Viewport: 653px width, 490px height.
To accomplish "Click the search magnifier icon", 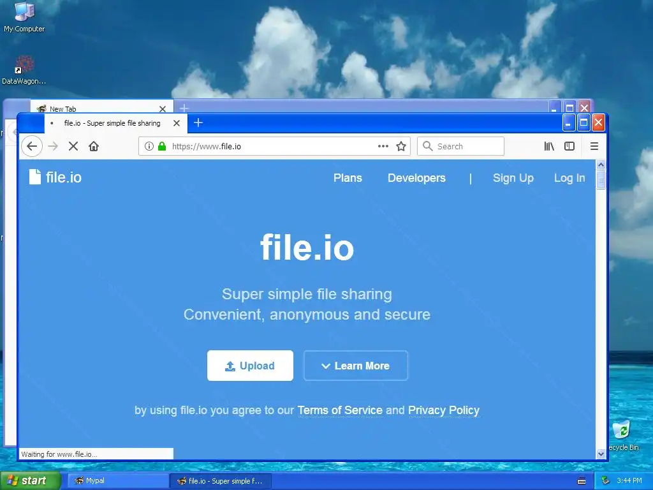I will tap(428, 146).
